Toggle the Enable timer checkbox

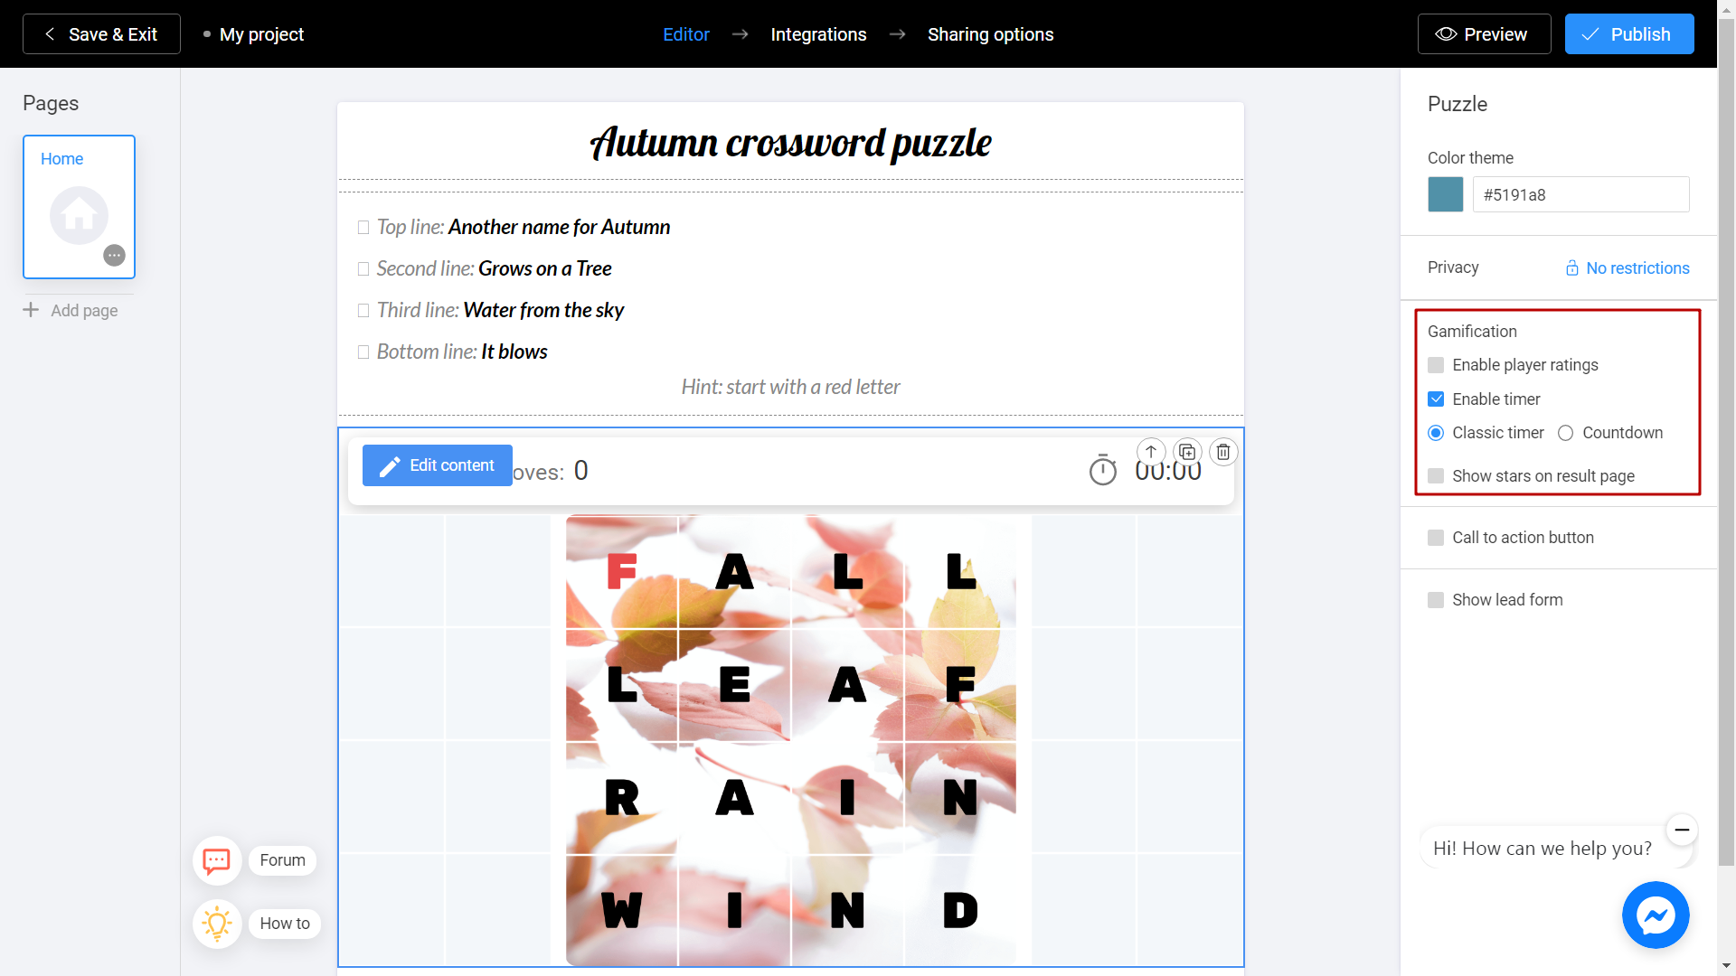pos(1437,399)
